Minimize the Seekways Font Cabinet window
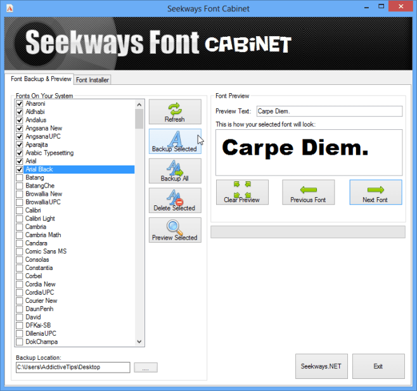 tap(367, 7)
